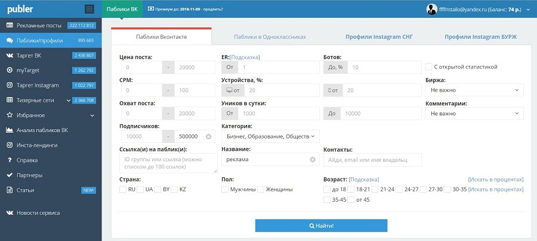The image size is (537, 241).
Task: Expand the Тизерные сети submenu chevron
Action: 69,101
